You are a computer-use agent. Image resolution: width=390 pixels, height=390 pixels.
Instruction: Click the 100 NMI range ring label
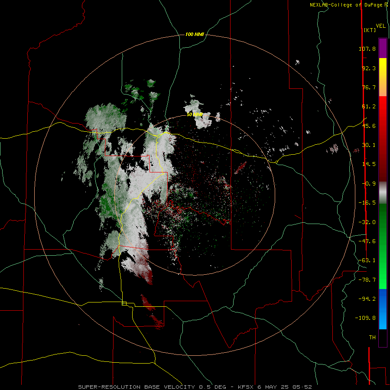click(195, 34)
